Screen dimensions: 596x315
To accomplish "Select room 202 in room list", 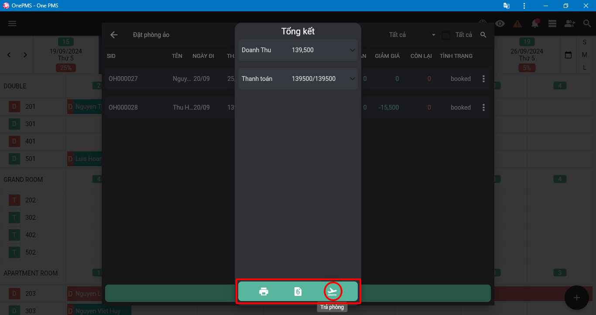I will click(x=31, y=200).
